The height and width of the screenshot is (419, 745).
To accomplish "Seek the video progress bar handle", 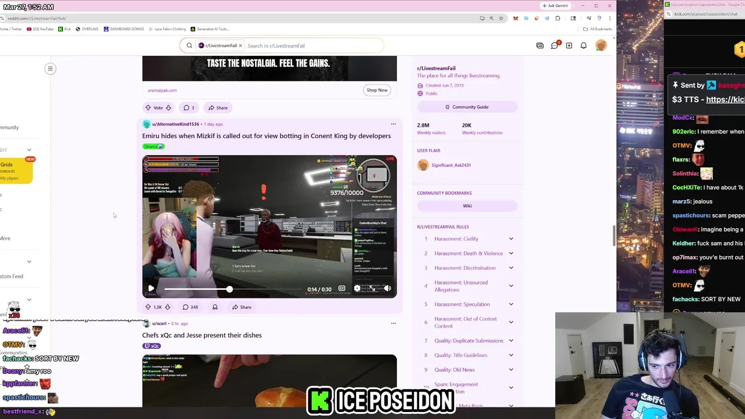I will 229,289.
